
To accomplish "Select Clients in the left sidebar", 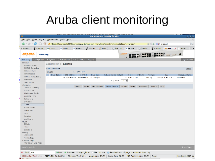I will tap(26, 105).
